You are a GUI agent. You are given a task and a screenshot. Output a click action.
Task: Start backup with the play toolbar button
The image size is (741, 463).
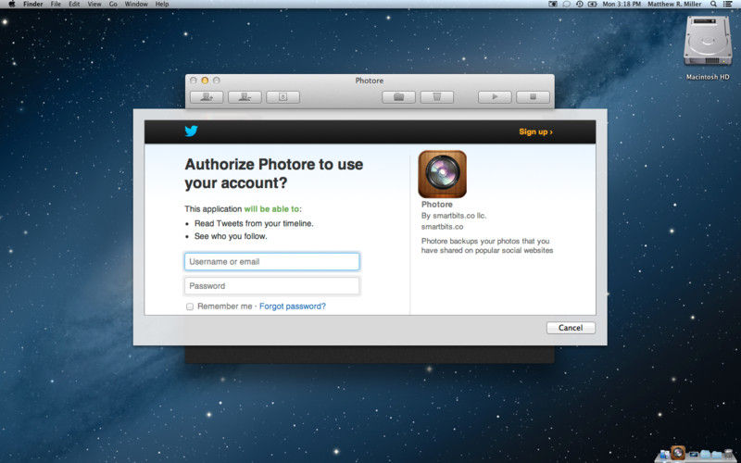pos(495,97)
